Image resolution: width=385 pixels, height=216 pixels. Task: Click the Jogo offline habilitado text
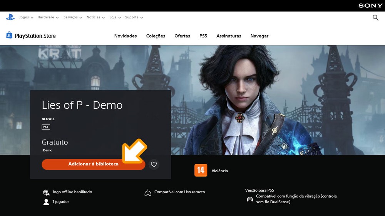click(x=72, y=192)
